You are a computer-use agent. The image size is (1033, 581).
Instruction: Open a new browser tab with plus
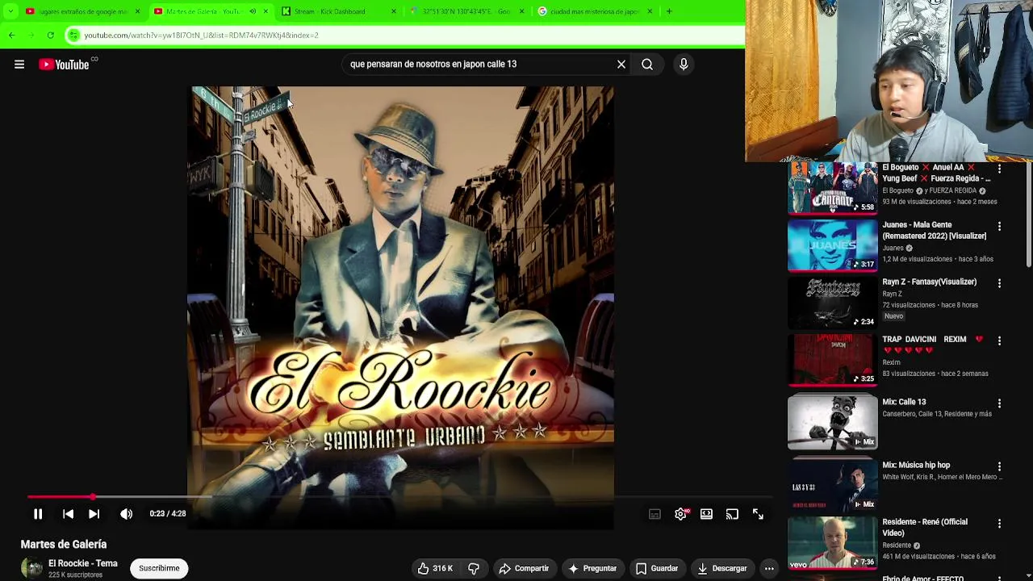(x=669, y=11)
